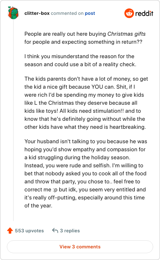Click the paragraph mentioning a reality check
Viewport: 160px width, 260px height.
(80, 60)
